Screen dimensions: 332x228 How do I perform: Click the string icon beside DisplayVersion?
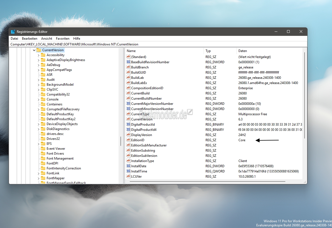[x=128, y=135]
